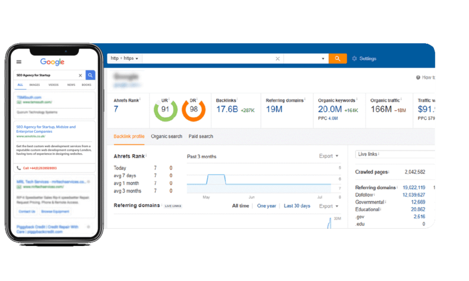Click the avg 7 days row label
This screenshot has width=469, height=281.
(x=125, y=175)
